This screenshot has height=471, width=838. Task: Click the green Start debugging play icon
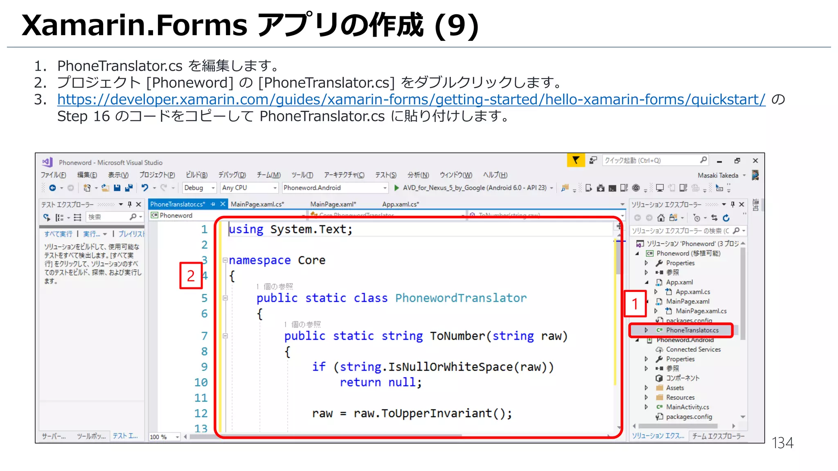pyautogui.click(x=396, y=188)
